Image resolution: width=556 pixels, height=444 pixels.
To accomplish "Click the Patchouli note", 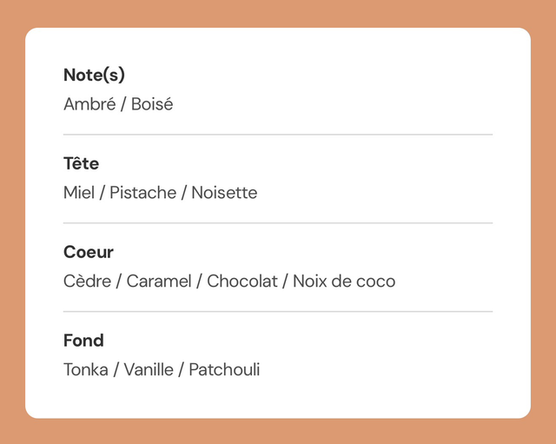I will 224,370.
